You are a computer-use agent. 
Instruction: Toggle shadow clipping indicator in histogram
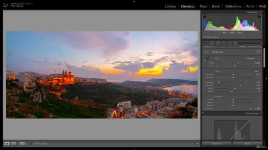(205, 17)
